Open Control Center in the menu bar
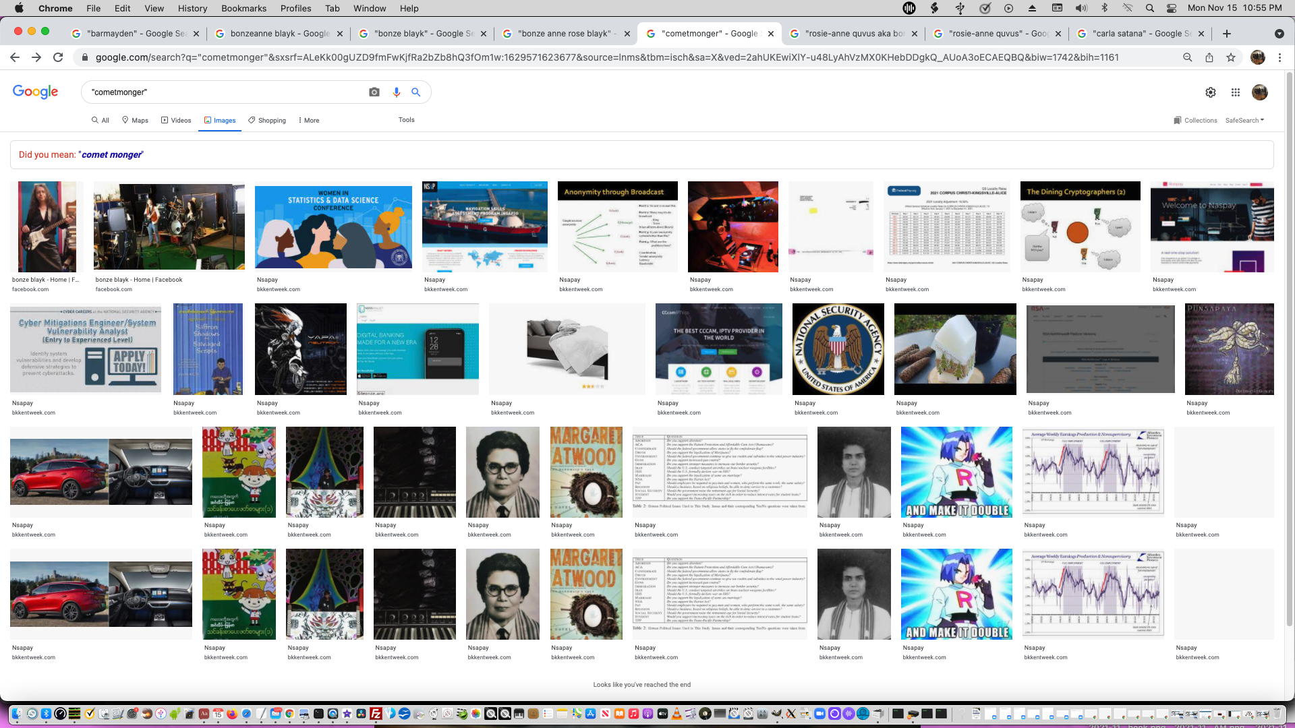Screen dimensions: 1295x728 click(1172, 8)
